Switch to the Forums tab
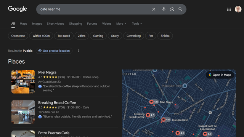Screen dimensions: 244x137 click(92, 24)
